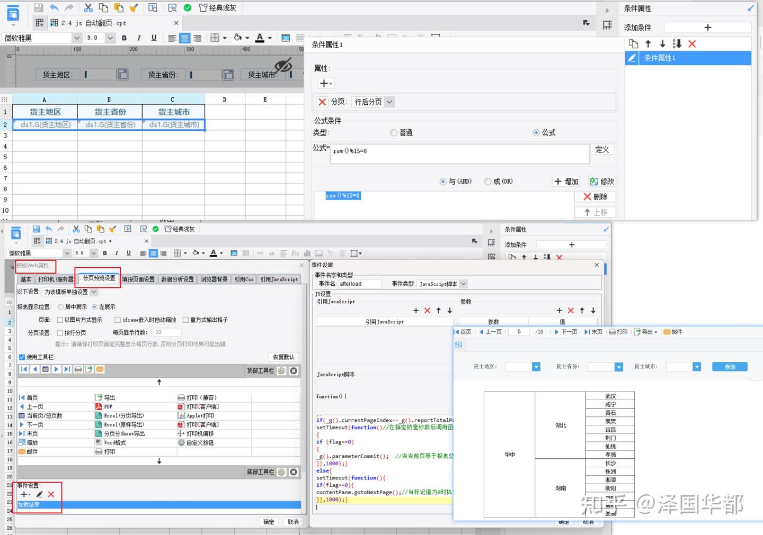The image size is (763, 535).
Task: Open the 微软雅黑 font dropdown
Action: pos(77,38)
